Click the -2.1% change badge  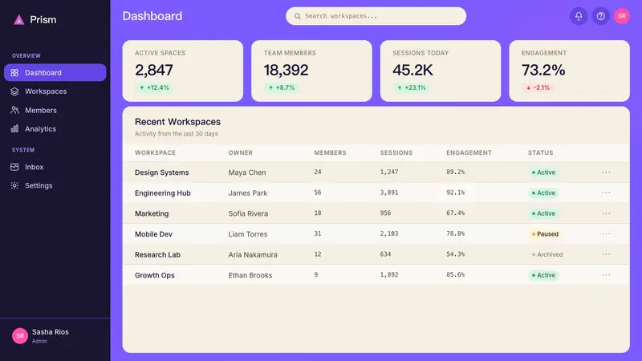pyautogui.click(x=538, y=87)
